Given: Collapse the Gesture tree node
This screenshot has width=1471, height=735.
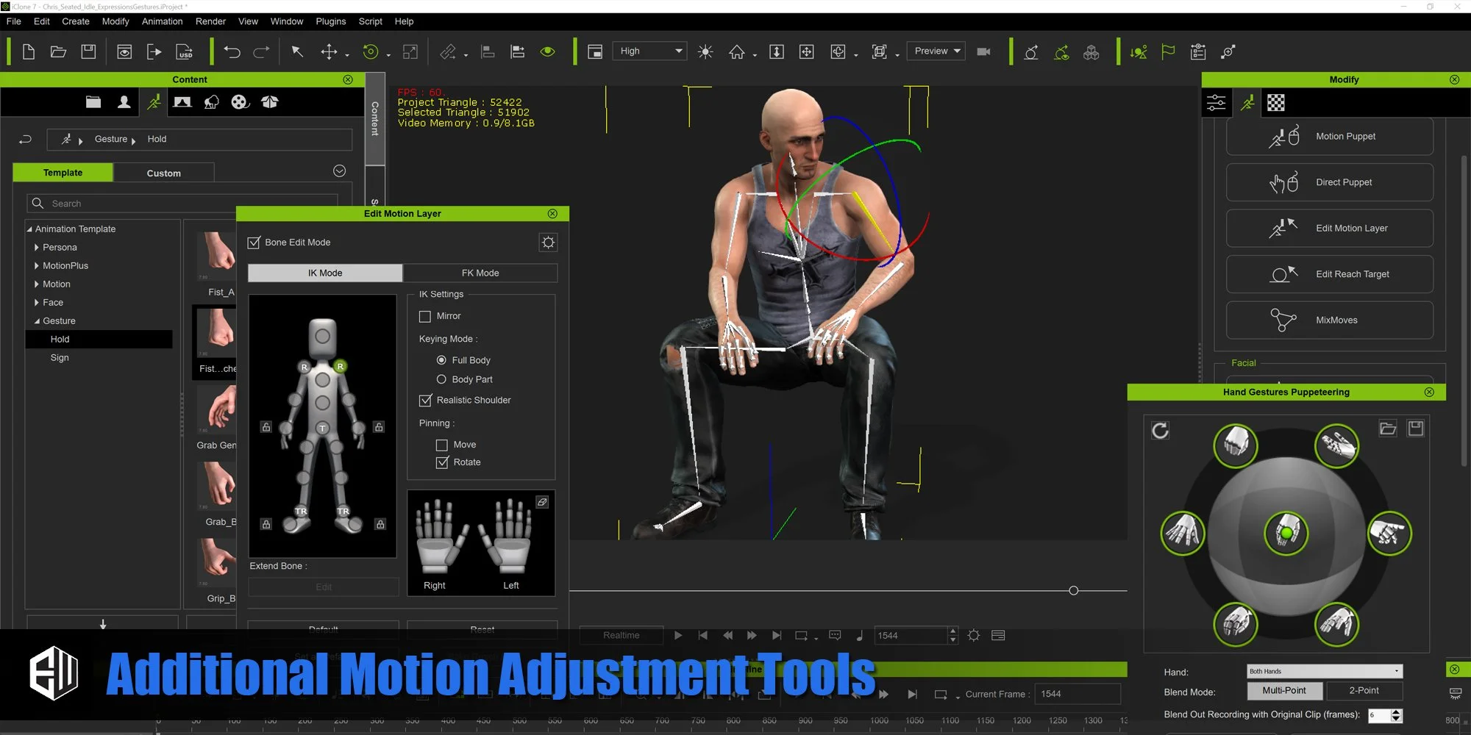Looking at the screenshot, I should coord(37,321).
